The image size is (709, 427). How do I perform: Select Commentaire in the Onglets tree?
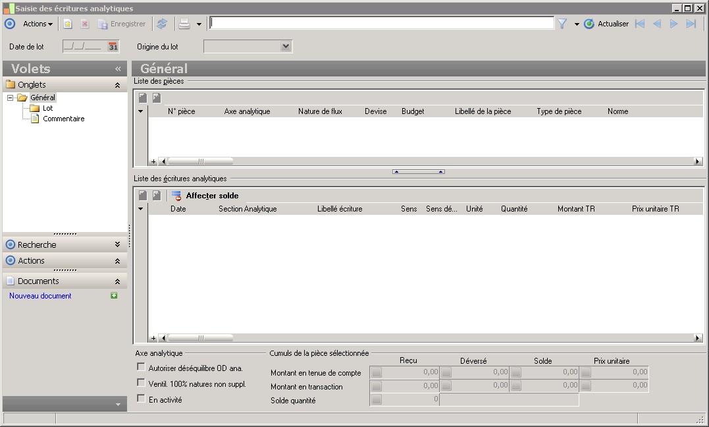[63, 119]
